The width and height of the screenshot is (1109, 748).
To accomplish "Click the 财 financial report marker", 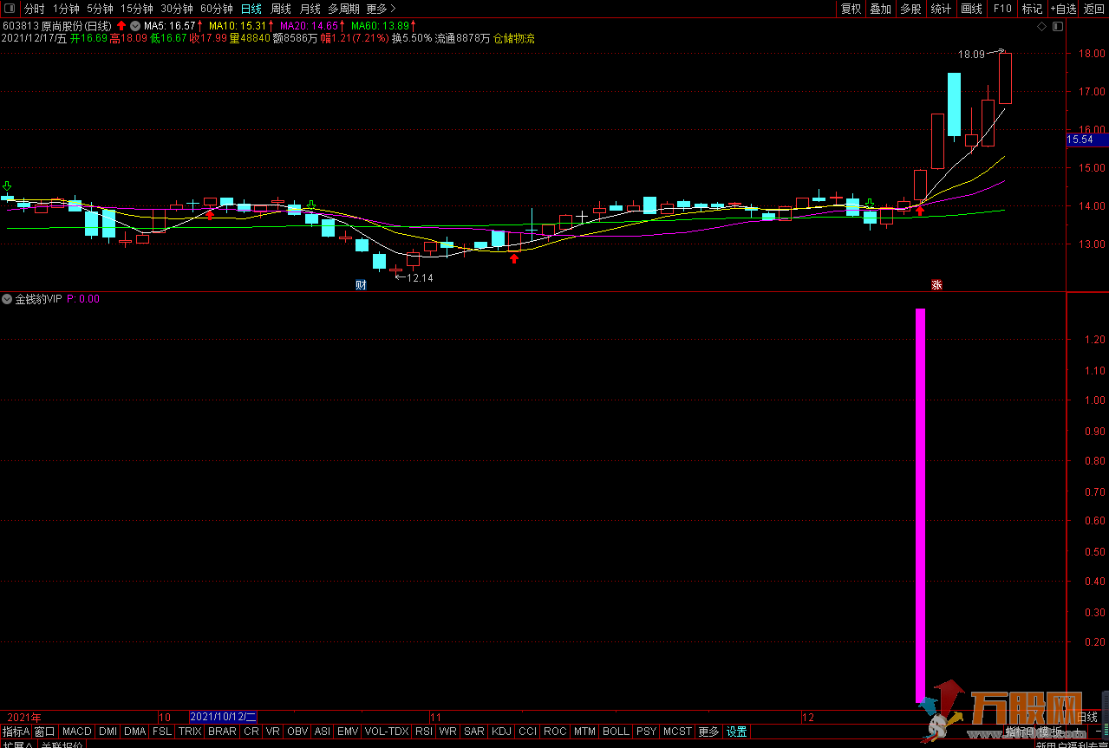I will coord(361,284).
